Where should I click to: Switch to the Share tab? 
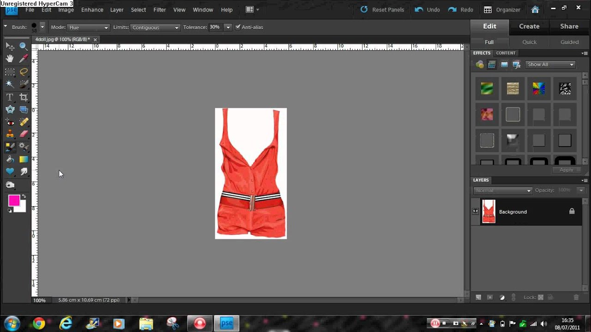[569, 26]
